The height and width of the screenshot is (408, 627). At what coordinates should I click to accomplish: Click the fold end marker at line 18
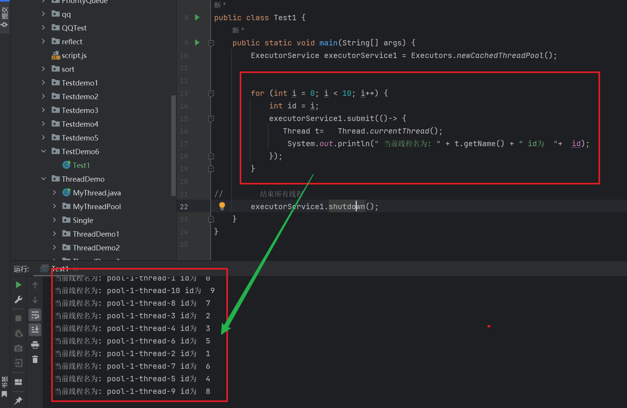point(211,156)
